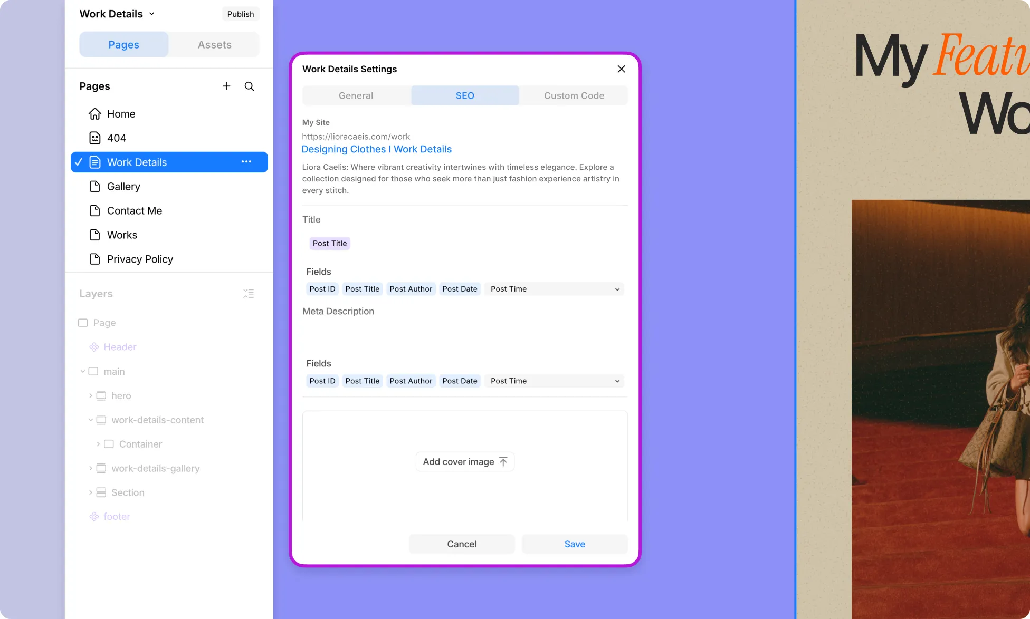Image resolution: width=1030 pixels, height=619 pixels.
Task: Select the Header component icon
Action: tap(94, 347)
